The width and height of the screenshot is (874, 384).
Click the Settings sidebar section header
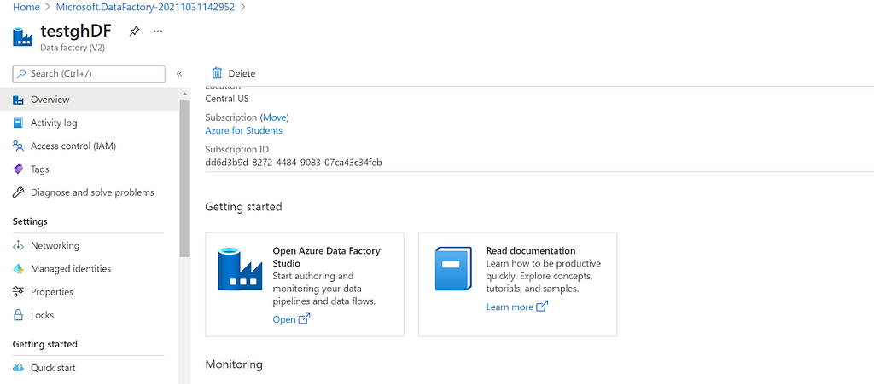(30, 221)
